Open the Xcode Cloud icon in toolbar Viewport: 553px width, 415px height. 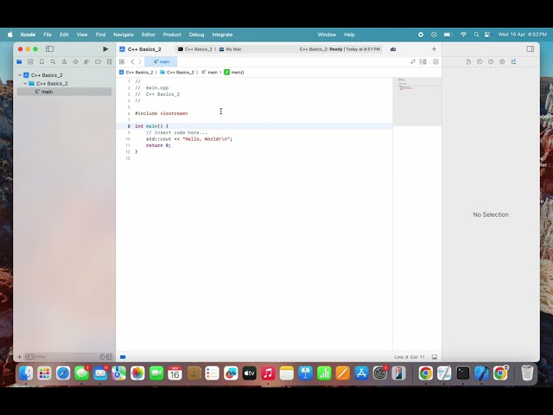(x=393, y=49)
